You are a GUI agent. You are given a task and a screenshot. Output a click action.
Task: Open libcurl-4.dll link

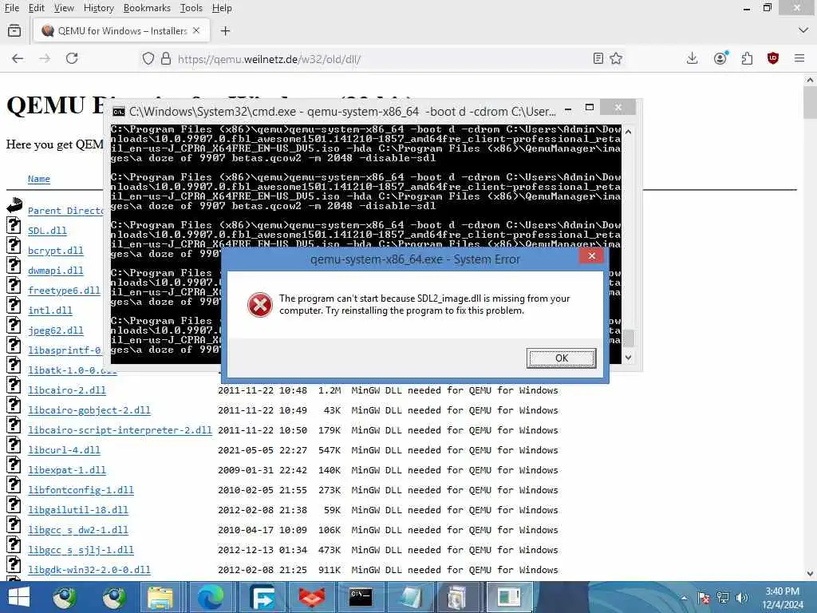(x=64, y=450)
